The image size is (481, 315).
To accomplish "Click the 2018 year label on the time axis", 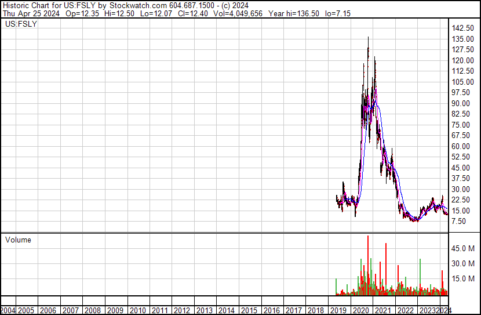I will (x=316, y=310).
